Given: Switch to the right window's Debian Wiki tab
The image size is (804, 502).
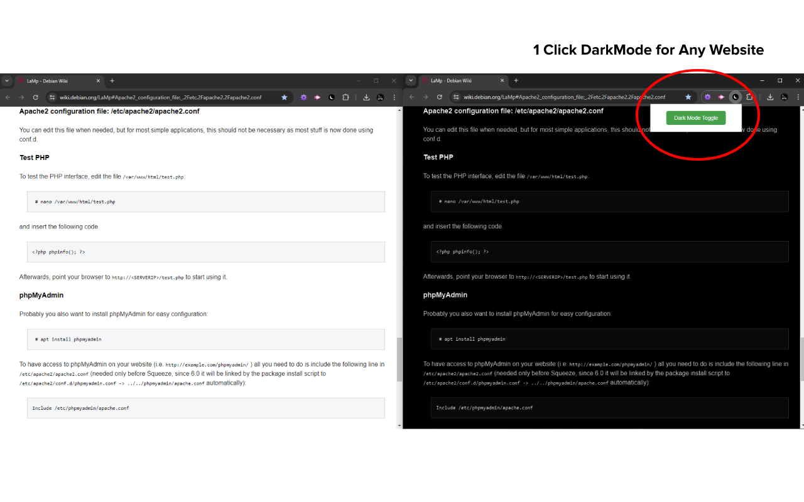Looking at the screenshot, I should [x=462, y=80].
